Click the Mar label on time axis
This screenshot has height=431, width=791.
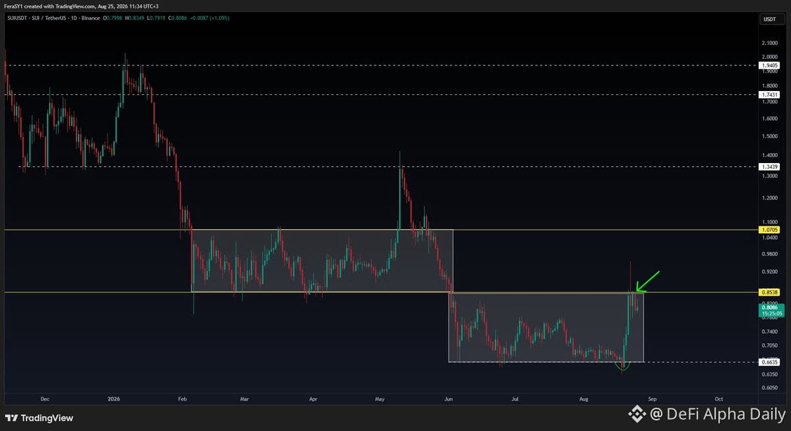click(x=245, y=399)
